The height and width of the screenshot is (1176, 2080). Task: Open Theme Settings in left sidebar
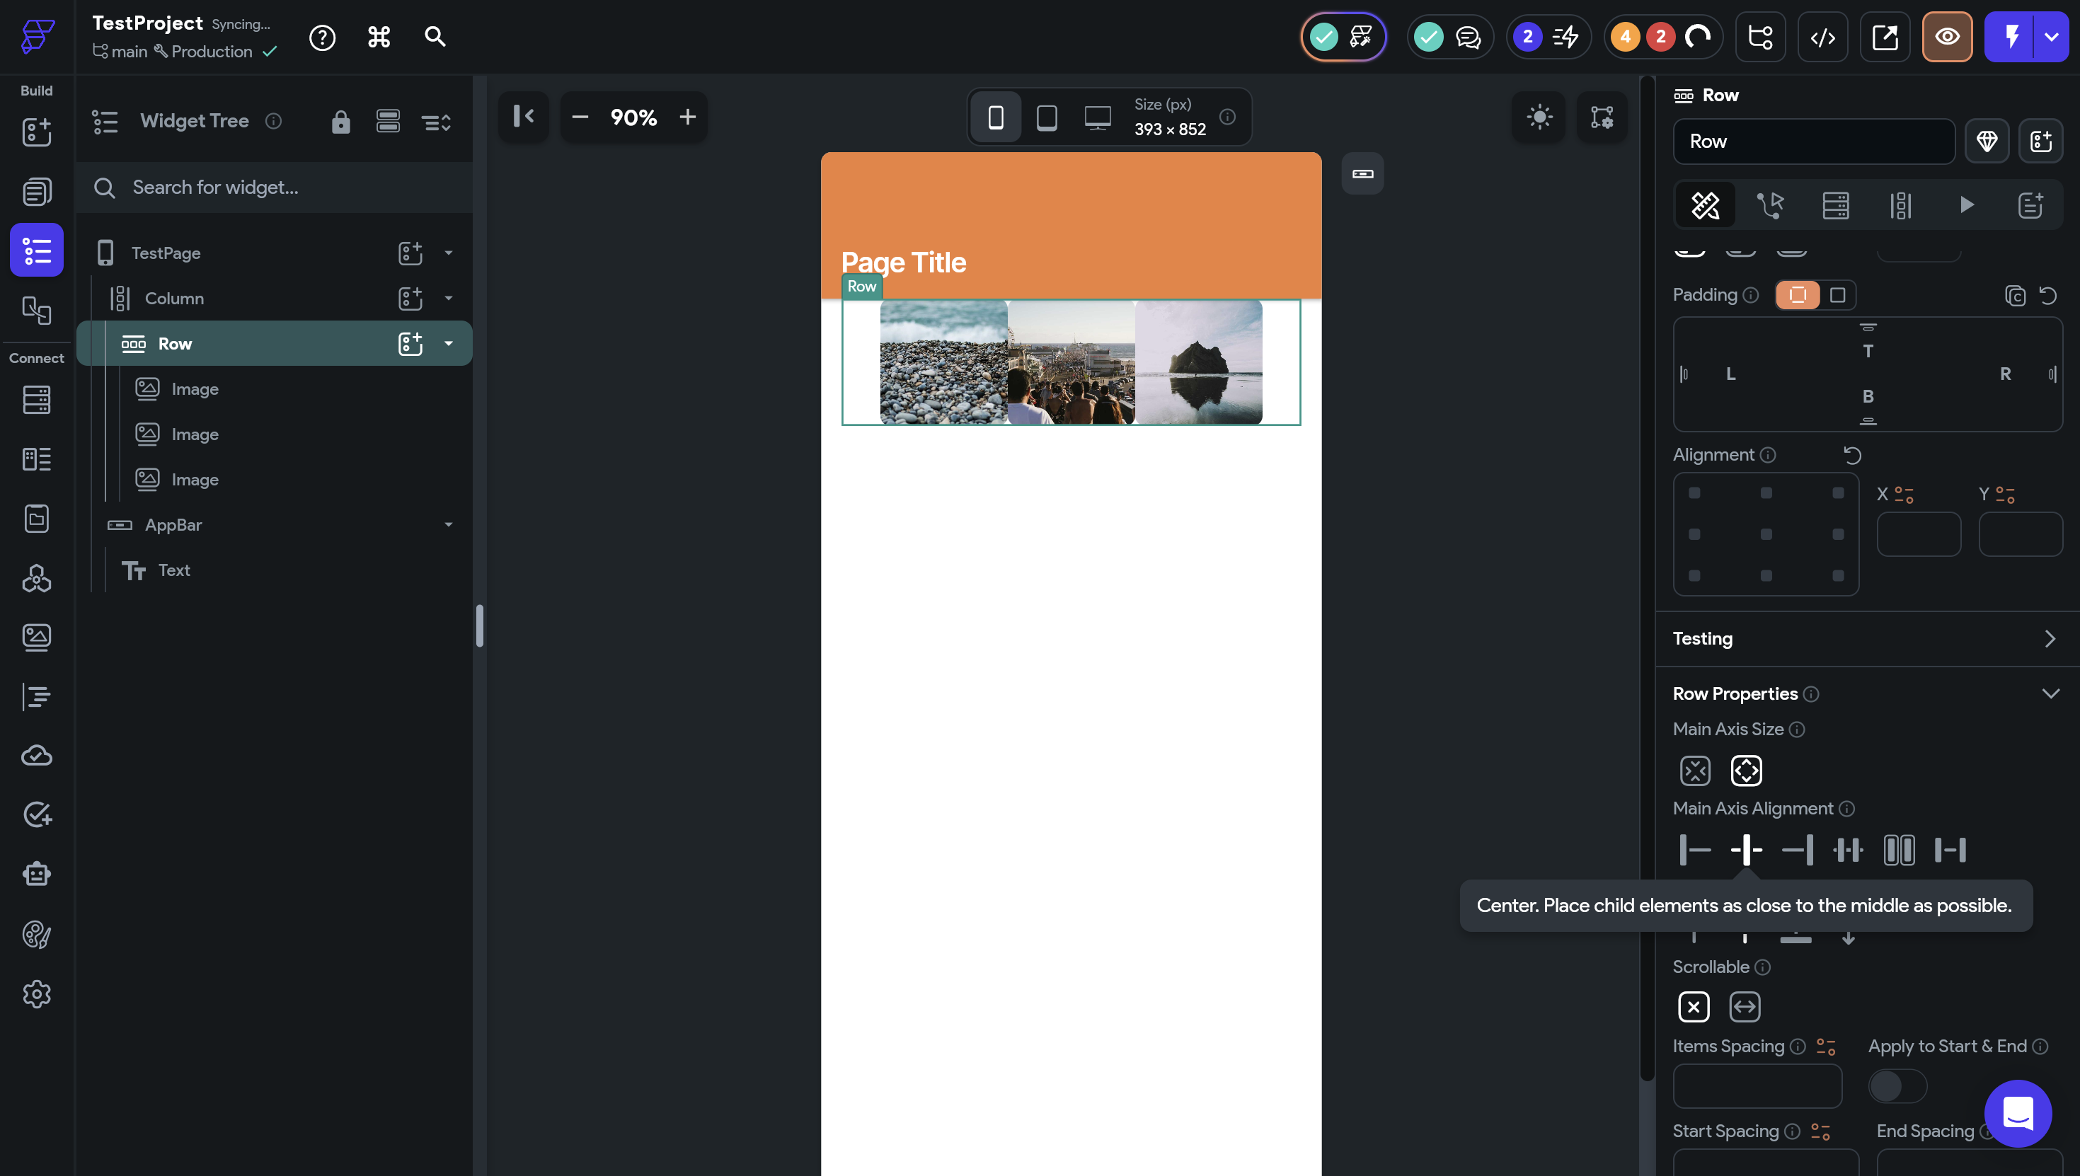point(36,935)
